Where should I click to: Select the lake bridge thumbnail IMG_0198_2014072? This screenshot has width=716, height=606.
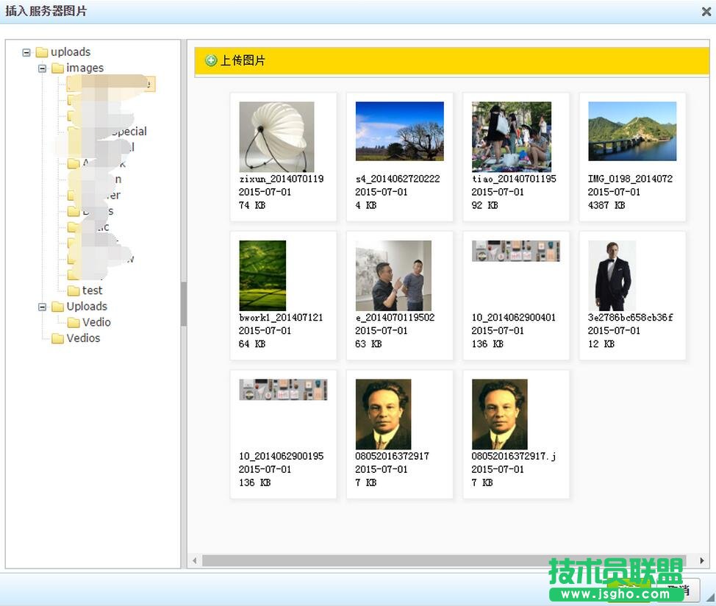point(632,131)
